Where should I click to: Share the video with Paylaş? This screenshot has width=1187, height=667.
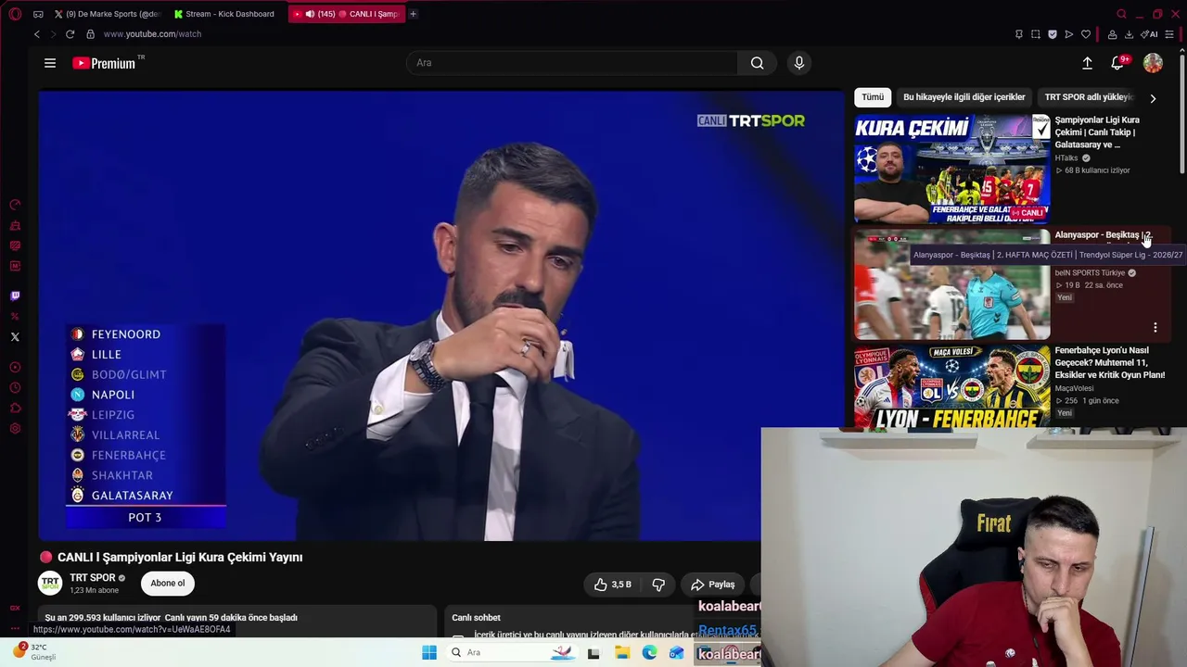tap(712, 585)
